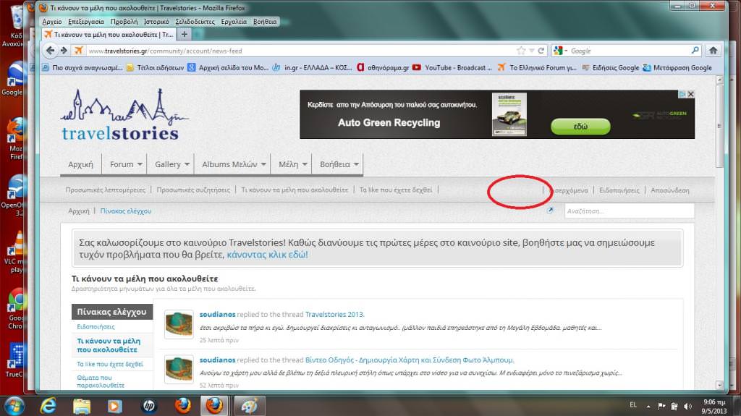Open the Επεξεργασία menu

coord(86,21)
